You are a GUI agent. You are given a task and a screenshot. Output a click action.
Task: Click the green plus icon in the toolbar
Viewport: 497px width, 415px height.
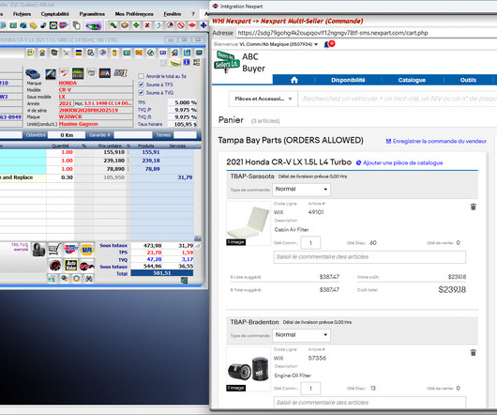tap(136, 25)
